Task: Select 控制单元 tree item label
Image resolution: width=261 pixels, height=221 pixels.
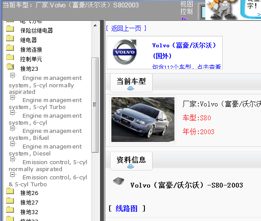Action: click(31, 59)
